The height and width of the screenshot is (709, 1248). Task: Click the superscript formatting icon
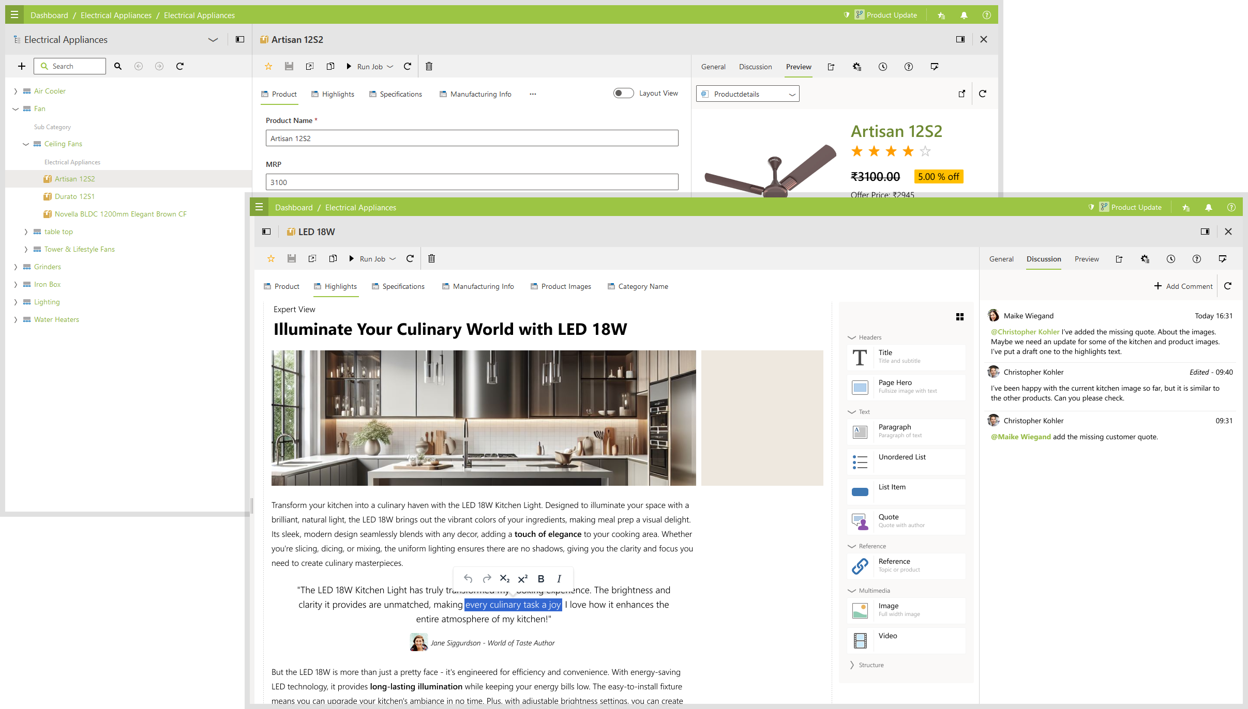pos(522,579)
